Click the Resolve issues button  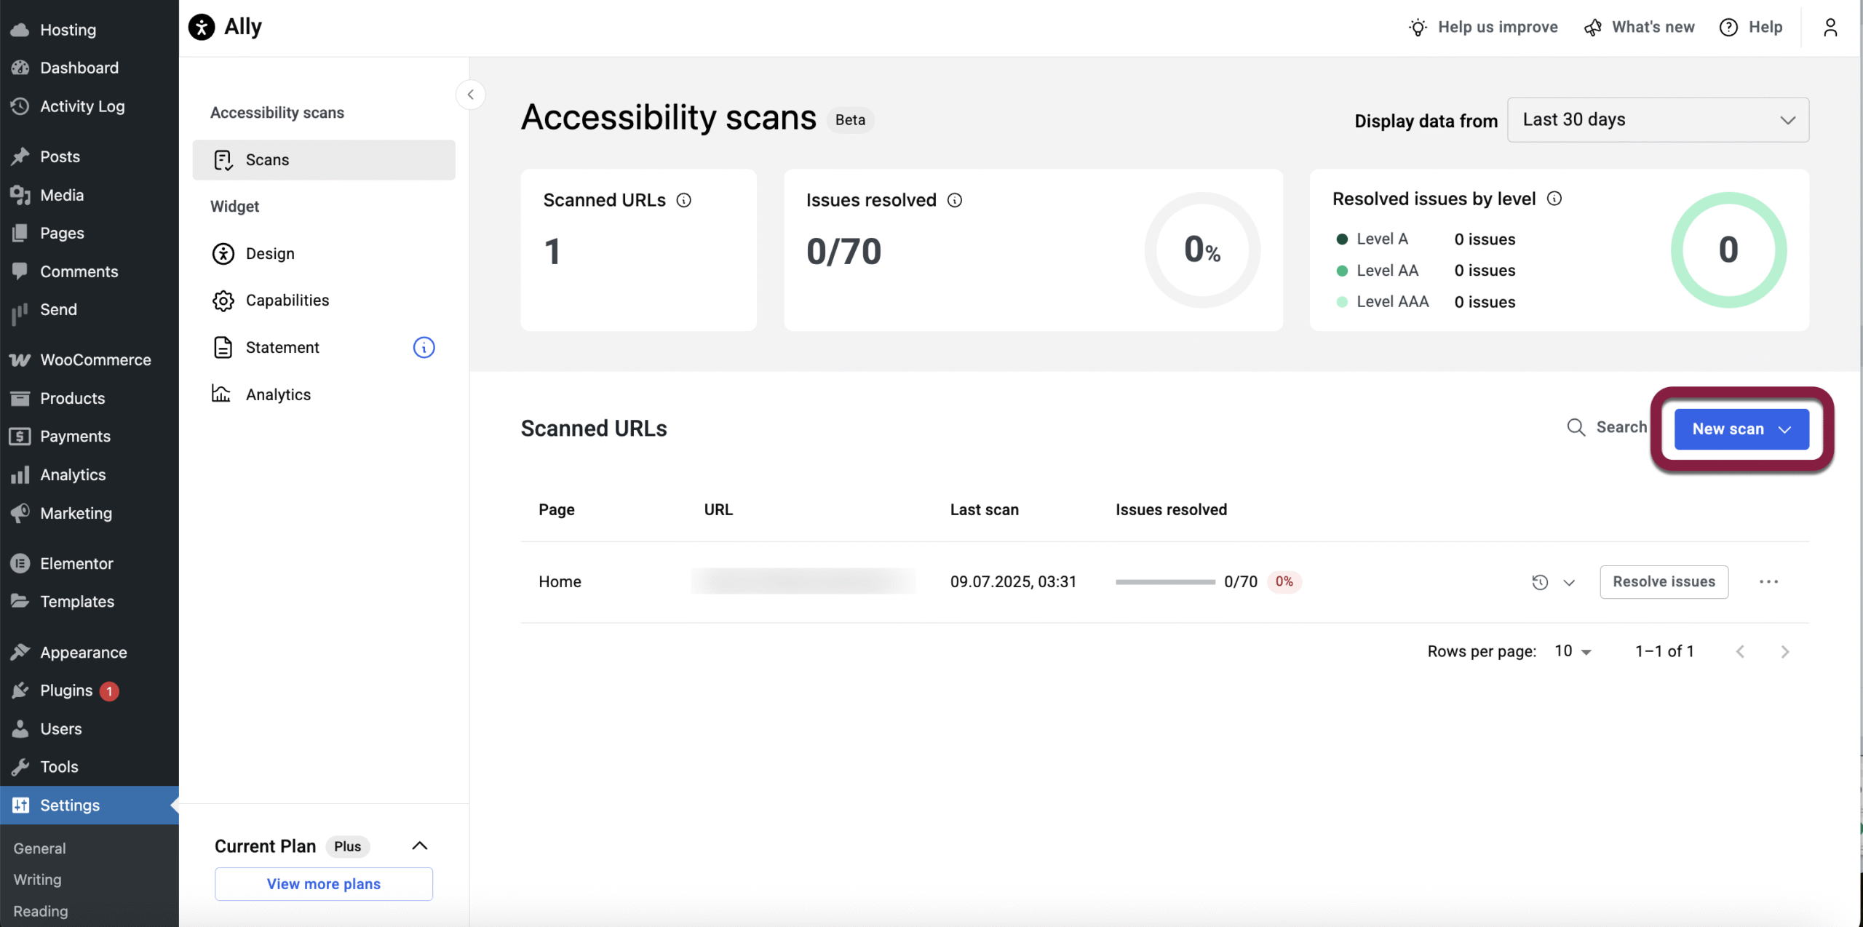click(1664, 581)
